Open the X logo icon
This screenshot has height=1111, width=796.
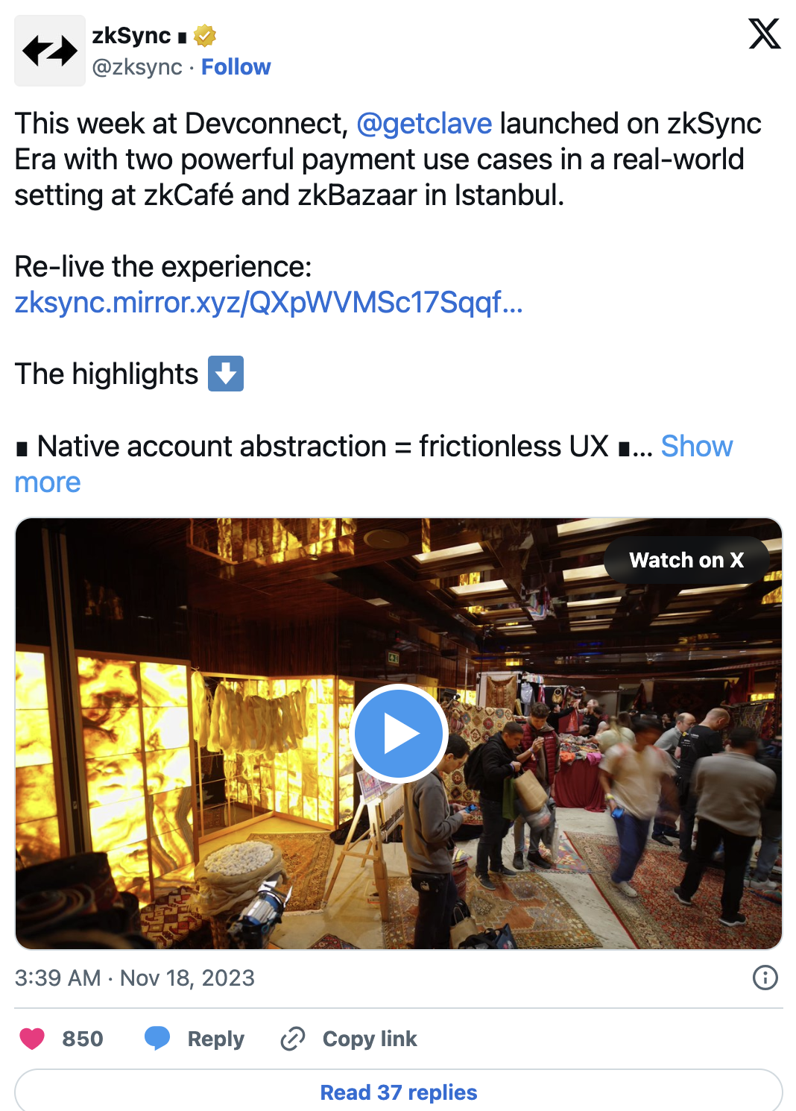click(x=764, y=34)
